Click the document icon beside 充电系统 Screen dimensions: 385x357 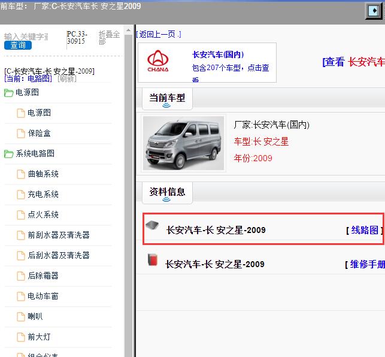coord(21,195)
